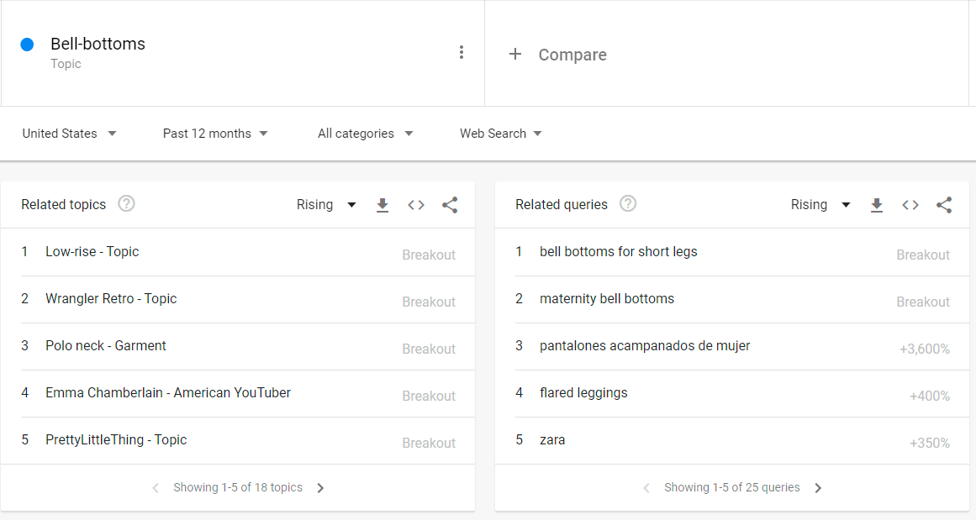Image resolution: width=976 pixels, height=520 pixels.
Task: Open embed code for Related topics
Action: (416, 205)
